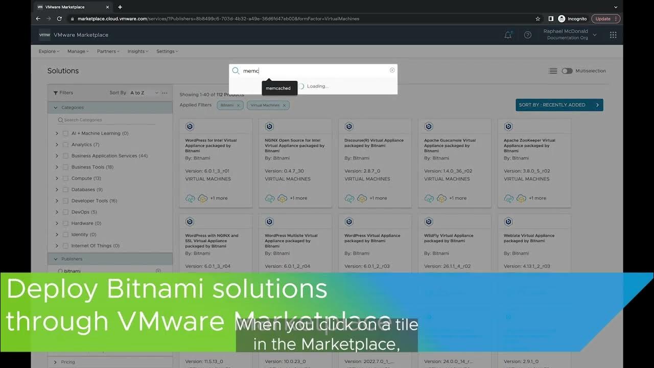Expand the Hardware category tree
This screenshot has height=368, width=654.
[57, 223]
